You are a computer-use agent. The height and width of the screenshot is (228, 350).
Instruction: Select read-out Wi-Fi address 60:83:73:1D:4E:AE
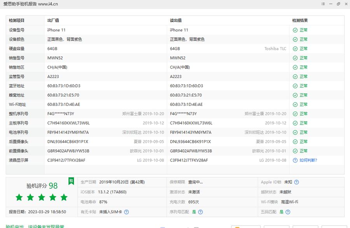pos(186,105)
